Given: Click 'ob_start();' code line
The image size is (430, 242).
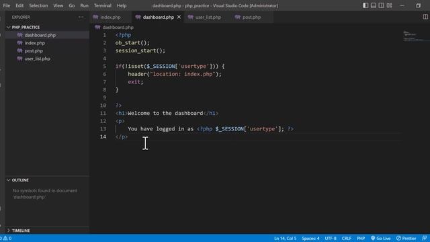Looking at the screenshot, I should click(x=132, y=43).
